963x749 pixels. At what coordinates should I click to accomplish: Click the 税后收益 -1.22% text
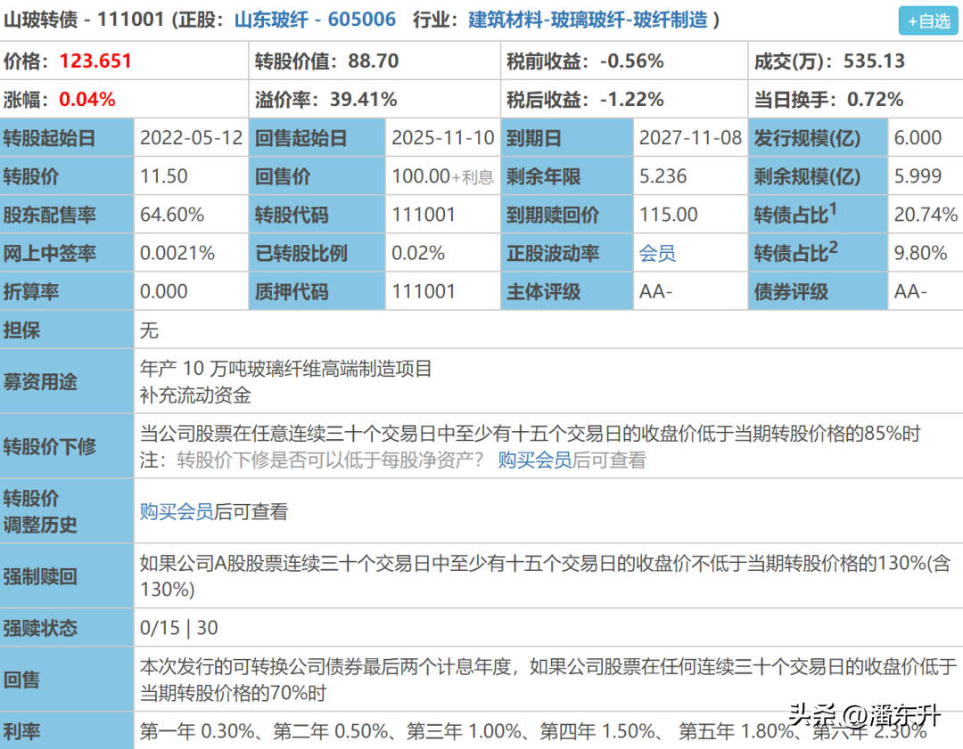[585, 100]
